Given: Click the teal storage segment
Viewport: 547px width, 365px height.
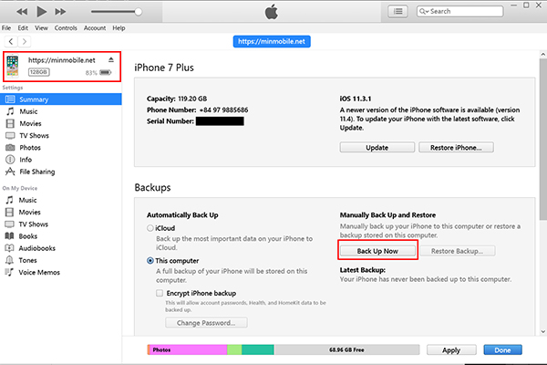Looking at the screenshot, I should click(x=258, y=349).
